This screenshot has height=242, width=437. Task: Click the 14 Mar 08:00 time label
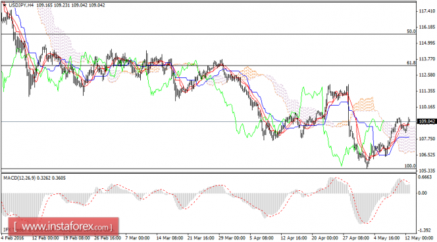click(170, 238)
